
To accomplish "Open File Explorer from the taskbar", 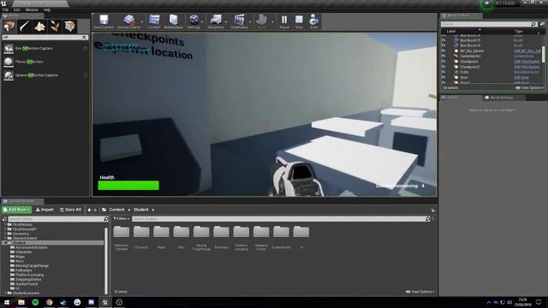I will tap(21, 302).
